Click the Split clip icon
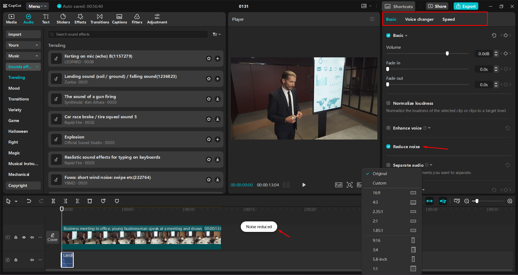 pos(53,201)
